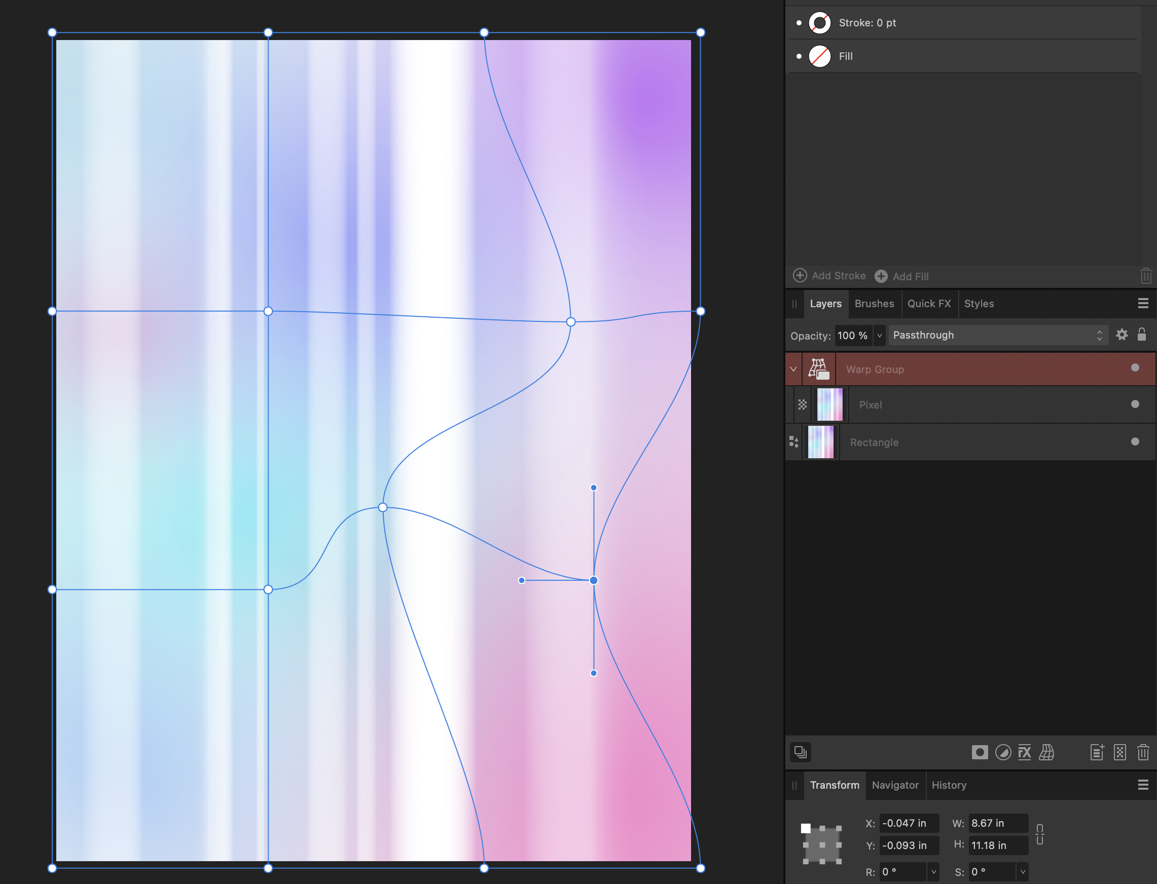Screen dimensions: 1157x884
Task: Click the Mask Layer icon
Action: tap(980, 752)
